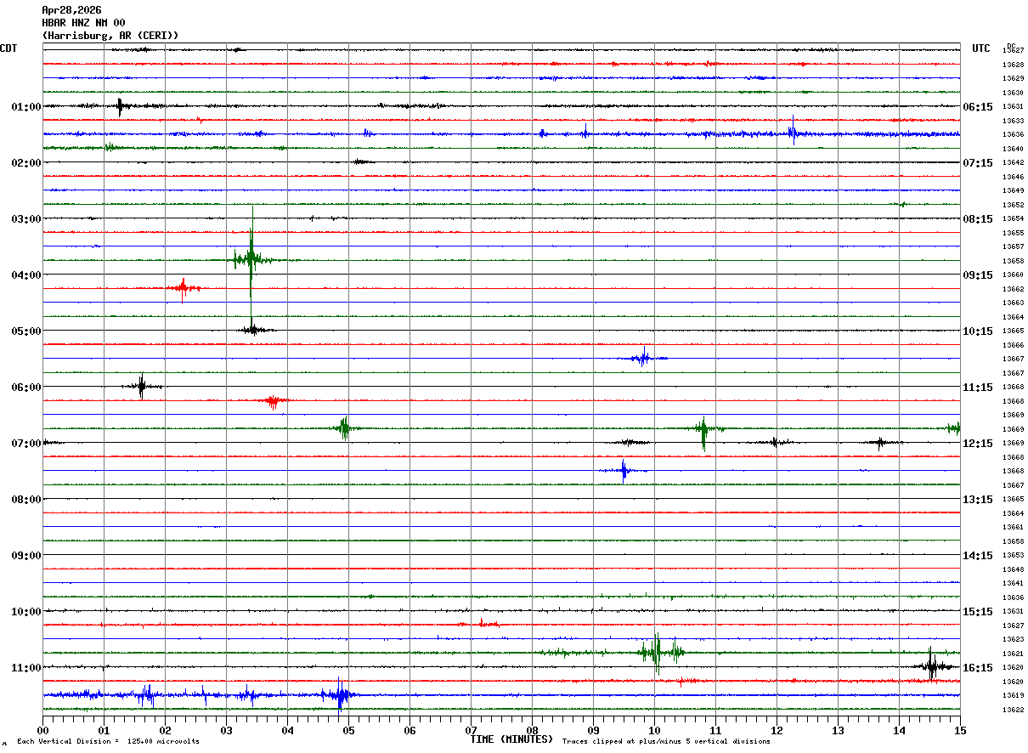Viewport: 1028px width, 753px height.
Task: Click the large green event on trace above 11:00
Action: point(657,653)
